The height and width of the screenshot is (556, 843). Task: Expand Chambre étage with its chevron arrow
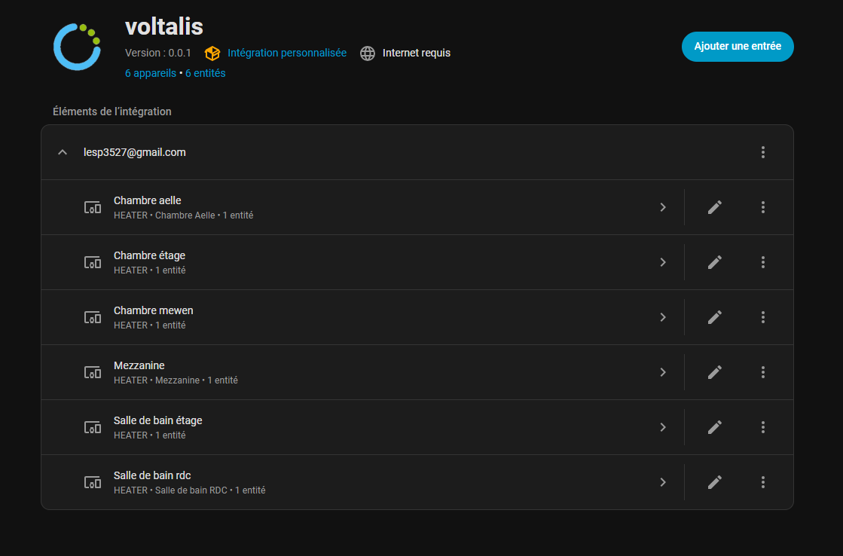[x=662, y=262]
